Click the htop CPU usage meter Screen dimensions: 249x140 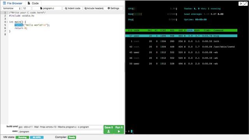pos(153,9)
